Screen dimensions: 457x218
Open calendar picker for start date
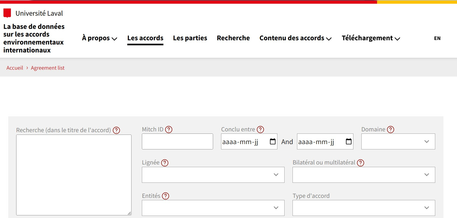coord(273,141)
